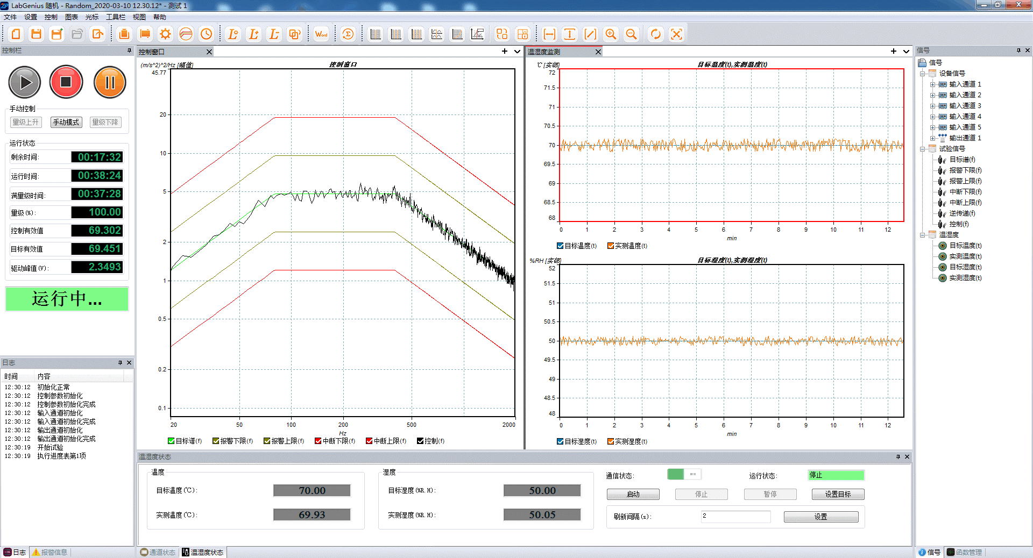Collapse the 温湿度 tree group
Screen dimensions: 1033x558
(923, 235)
